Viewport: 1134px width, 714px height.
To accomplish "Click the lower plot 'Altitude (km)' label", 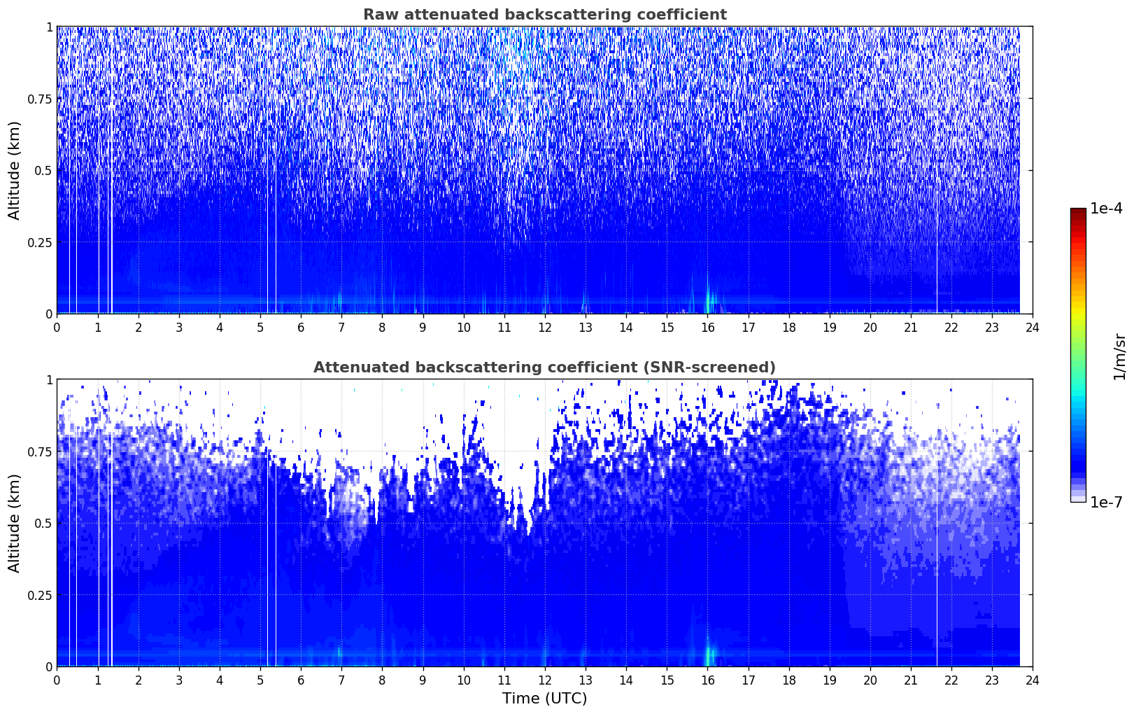I will point(15,523).
